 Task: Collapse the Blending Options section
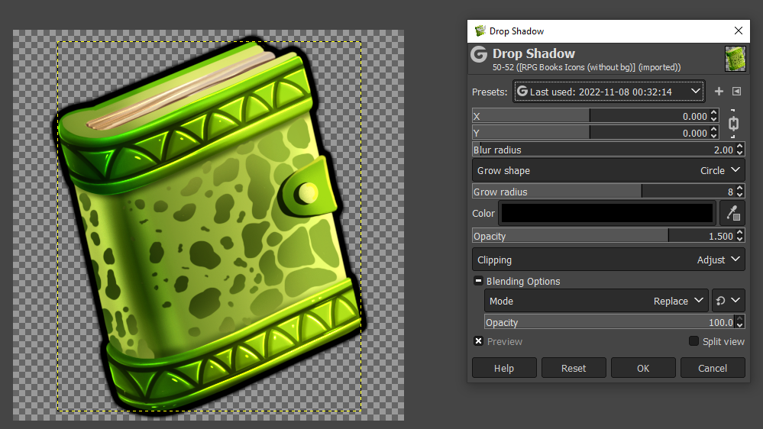point(478,281)
